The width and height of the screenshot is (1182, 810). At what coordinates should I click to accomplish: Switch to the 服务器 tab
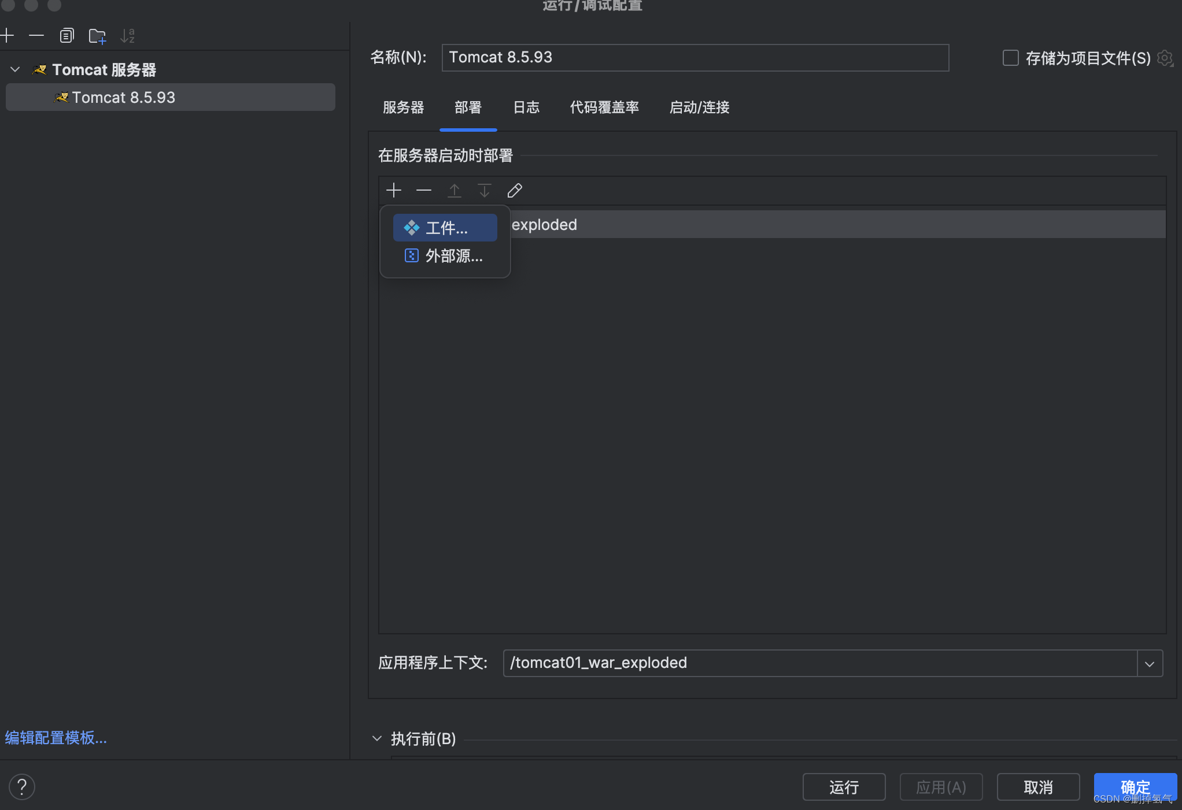[x=403, y=107]
